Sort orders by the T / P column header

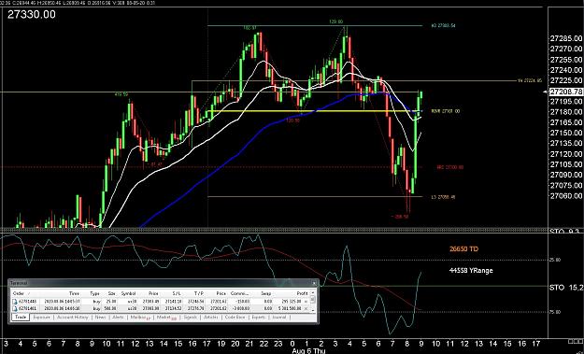[x=199, y=293]
